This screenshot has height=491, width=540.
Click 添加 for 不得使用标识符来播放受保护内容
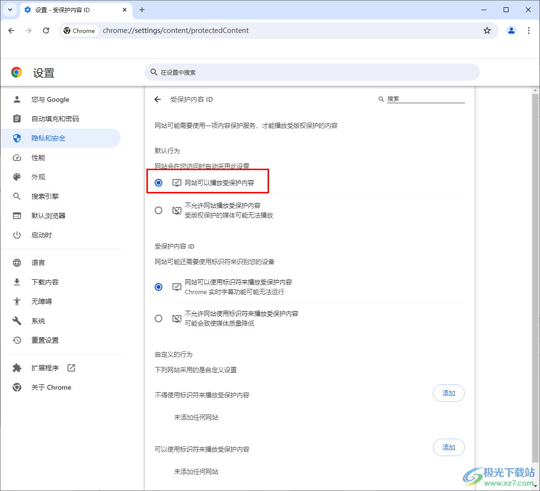449,393
